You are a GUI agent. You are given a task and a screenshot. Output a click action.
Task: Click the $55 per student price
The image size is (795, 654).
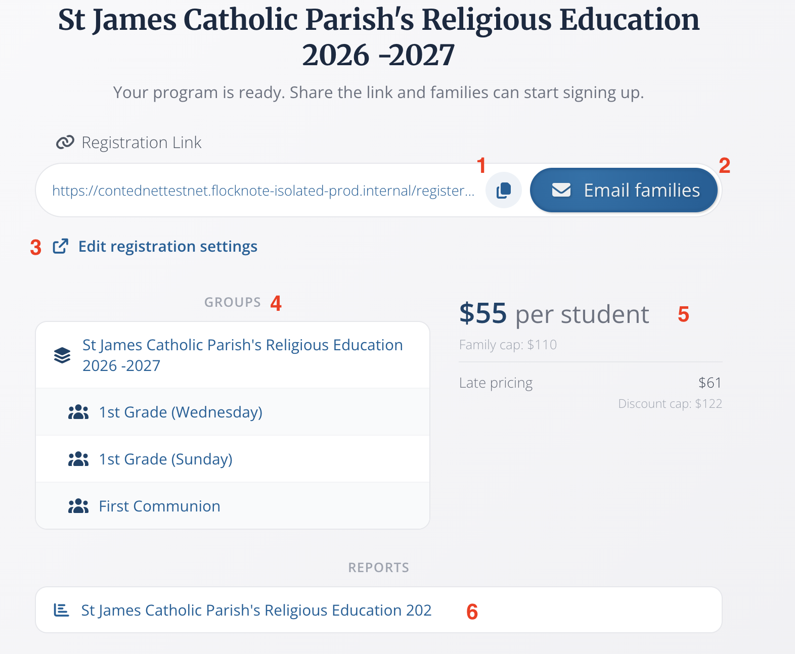554,314
